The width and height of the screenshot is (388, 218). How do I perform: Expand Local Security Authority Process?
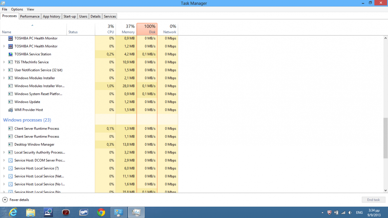(4, 152)
